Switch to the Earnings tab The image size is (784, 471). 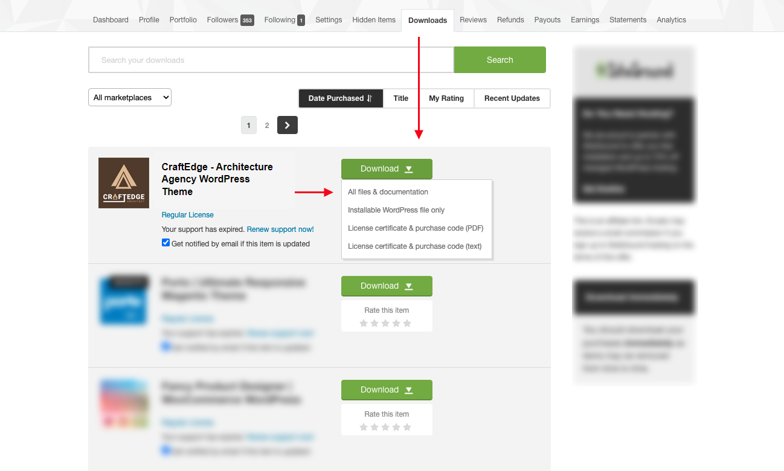tap(585, 20)
